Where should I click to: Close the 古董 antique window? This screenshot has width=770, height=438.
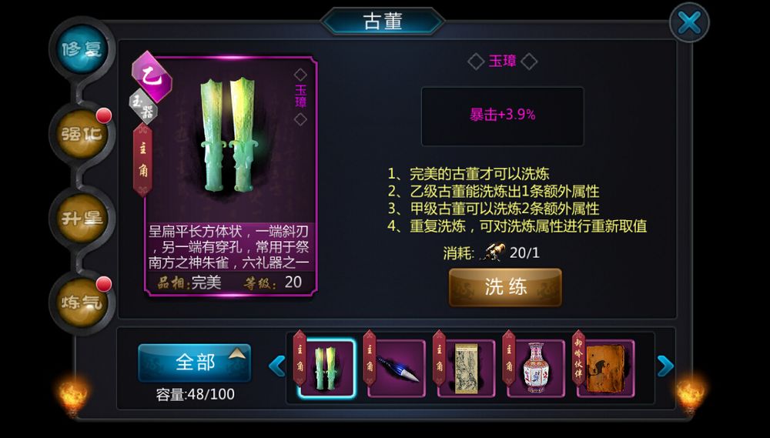coord(689,22)
